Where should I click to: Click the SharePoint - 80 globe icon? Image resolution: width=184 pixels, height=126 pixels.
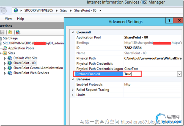pyautogui.click(x=10, y=63)
